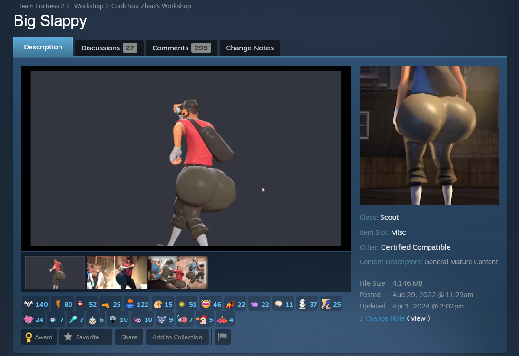
Task: Click the award reaction showing 80
Action: pyautogui.click(x=62, y=304)
